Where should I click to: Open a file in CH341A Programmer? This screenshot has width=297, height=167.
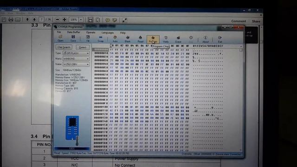(x=60, y=39)
